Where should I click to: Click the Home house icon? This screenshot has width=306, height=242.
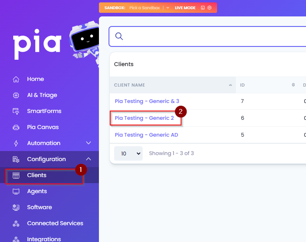(16, 79)
